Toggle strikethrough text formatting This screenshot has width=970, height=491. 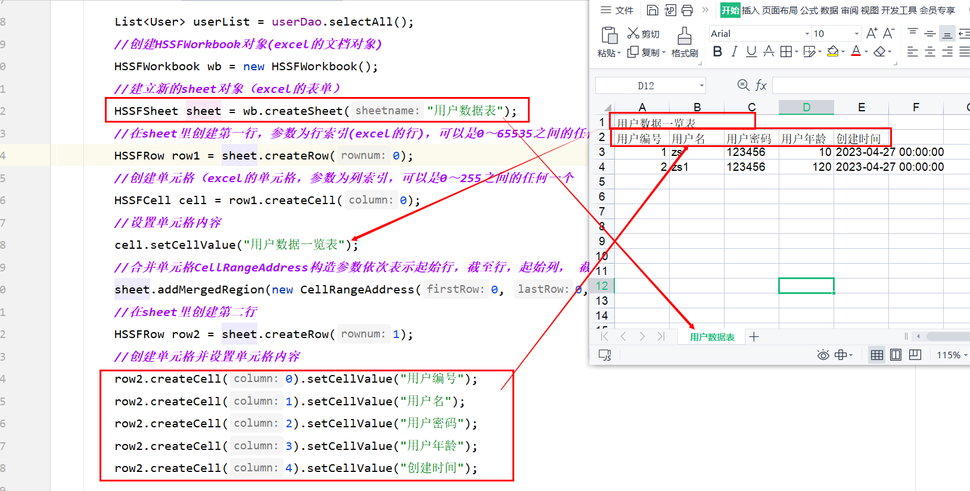[x=769, y=52]
